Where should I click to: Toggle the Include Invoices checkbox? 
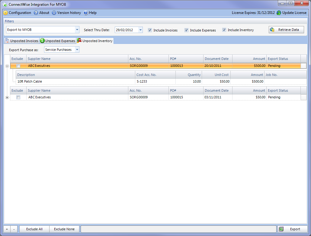click(150, 30)
